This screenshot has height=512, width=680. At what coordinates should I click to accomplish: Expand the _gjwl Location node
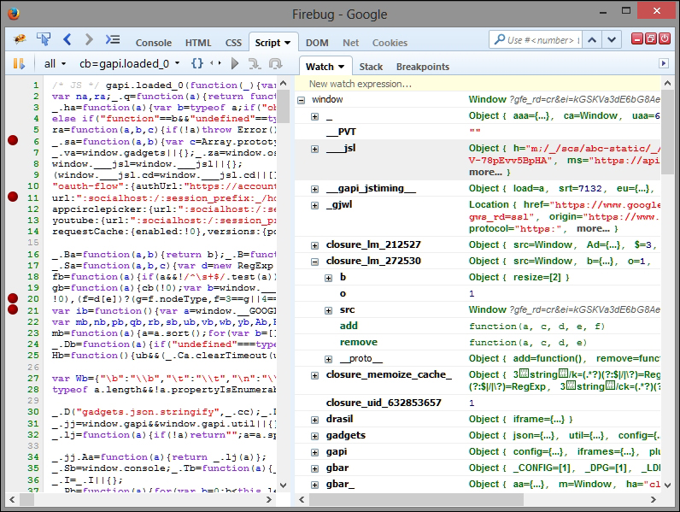(315, 205)
